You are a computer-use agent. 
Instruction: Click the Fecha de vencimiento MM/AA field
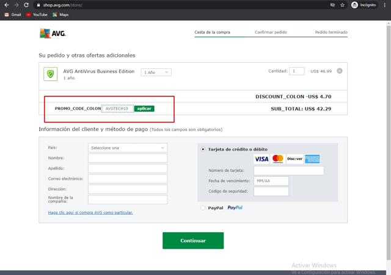coord(271,181)
